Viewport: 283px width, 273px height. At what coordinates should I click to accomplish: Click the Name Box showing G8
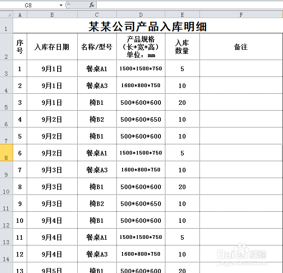(28, 5)
